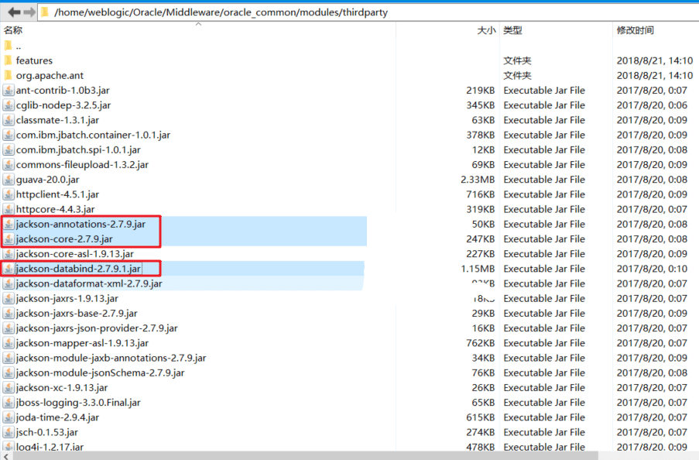Click the file name jackson-core-2.7.9.jar
This screenshot has height=460, width=699.
click(x=64, y=239)
